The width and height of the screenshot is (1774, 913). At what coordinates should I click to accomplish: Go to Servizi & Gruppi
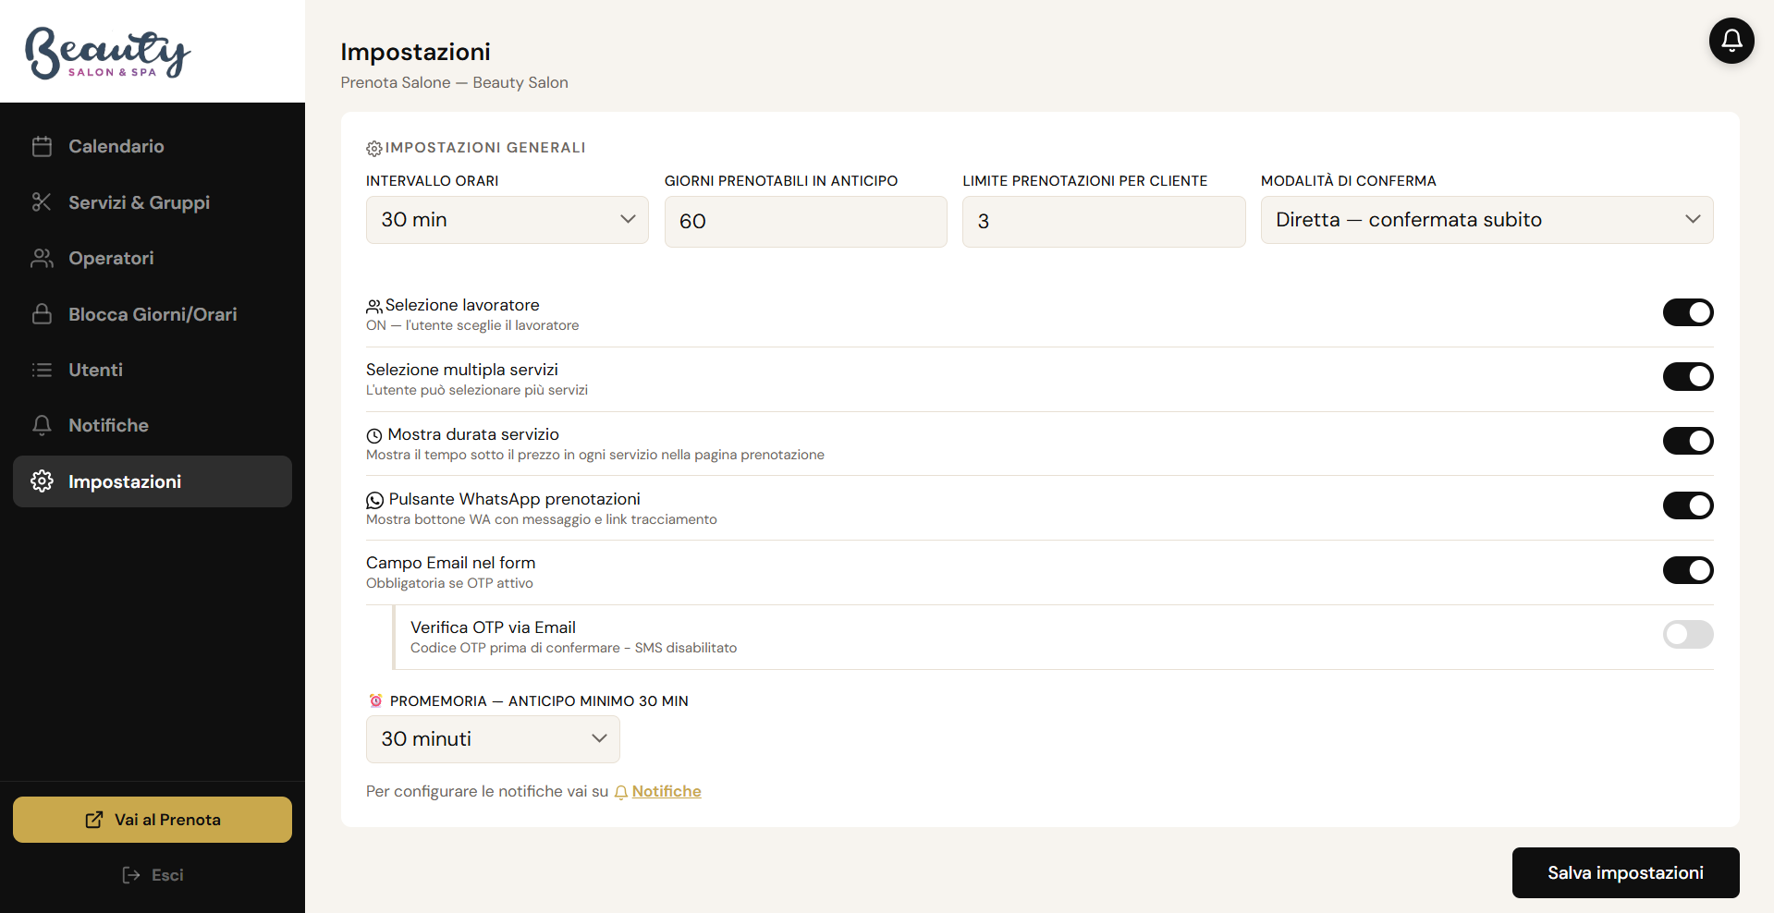coord(153,202)
